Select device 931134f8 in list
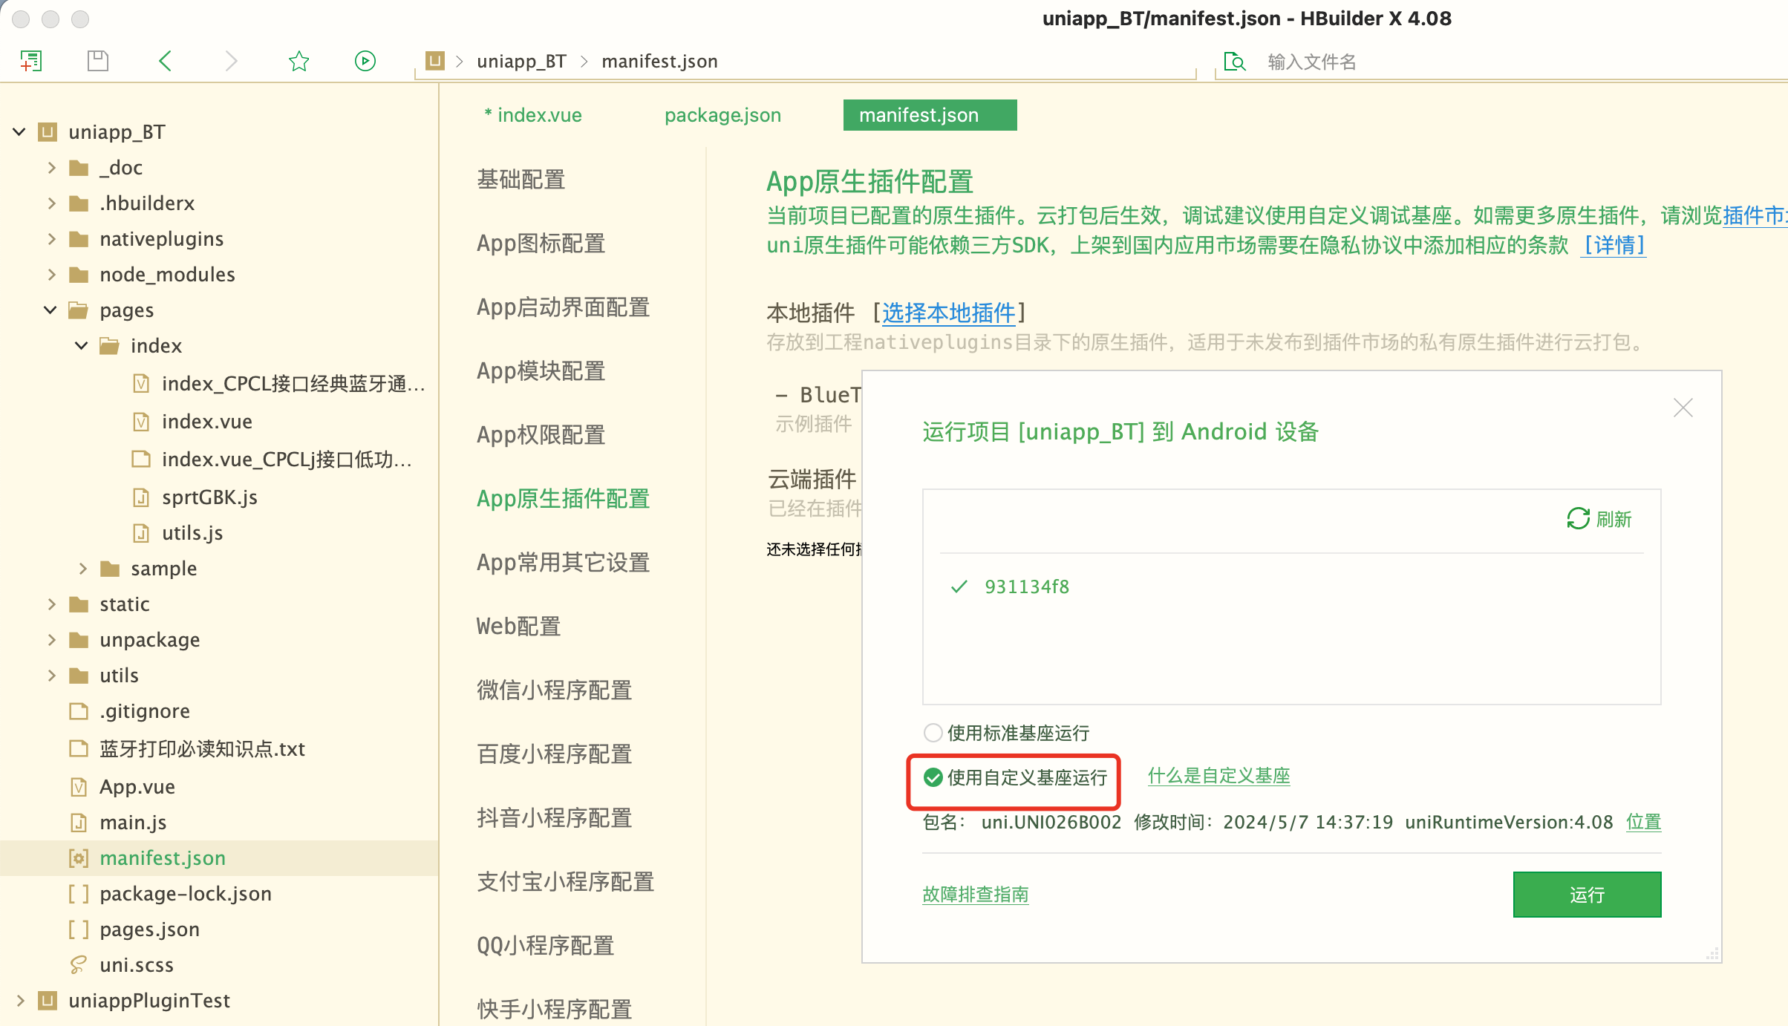 (x=1026, y=586)
